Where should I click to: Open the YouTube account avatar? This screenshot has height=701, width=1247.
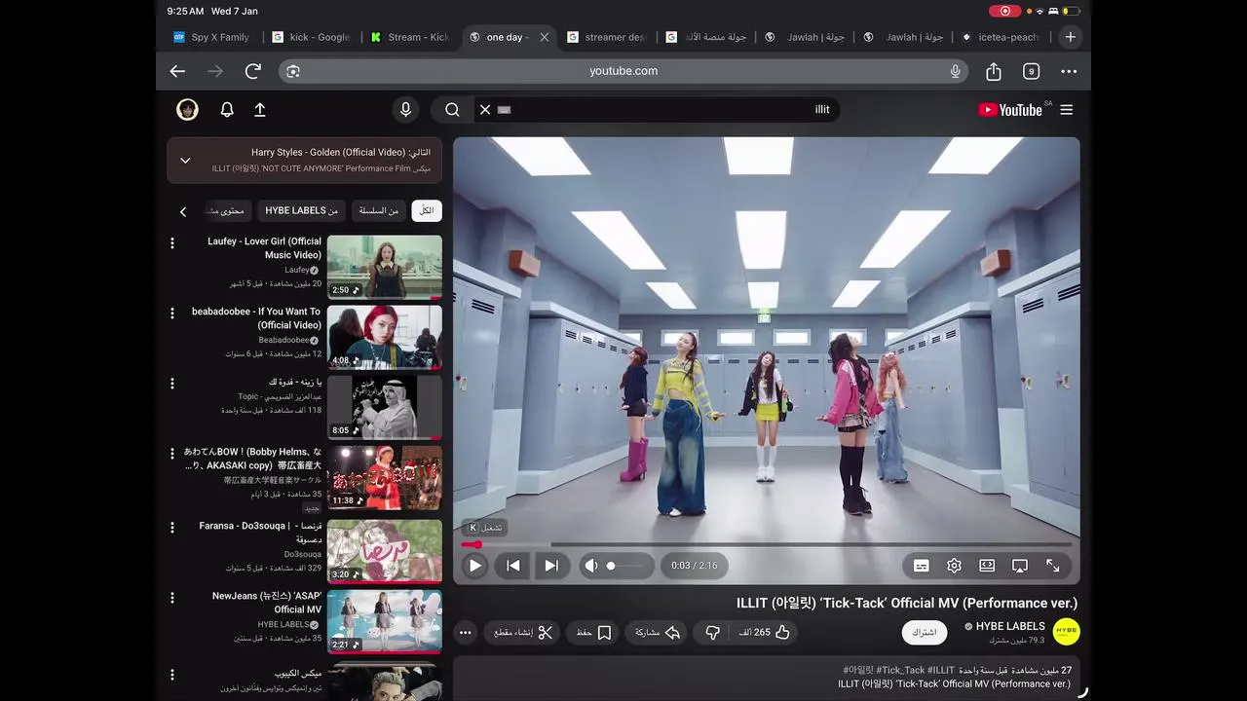(x=187, y=110)
